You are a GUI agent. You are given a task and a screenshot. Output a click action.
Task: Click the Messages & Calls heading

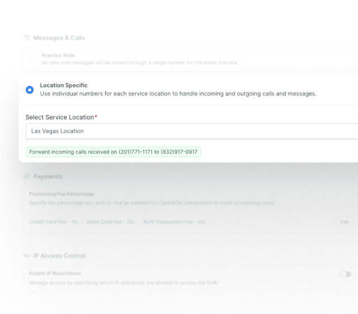59,38
